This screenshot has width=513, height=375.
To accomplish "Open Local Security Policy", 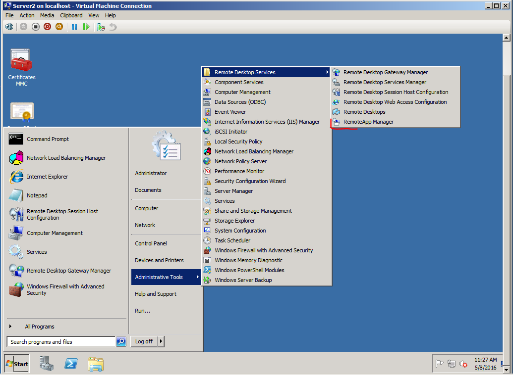I will (x=266, y=141).
